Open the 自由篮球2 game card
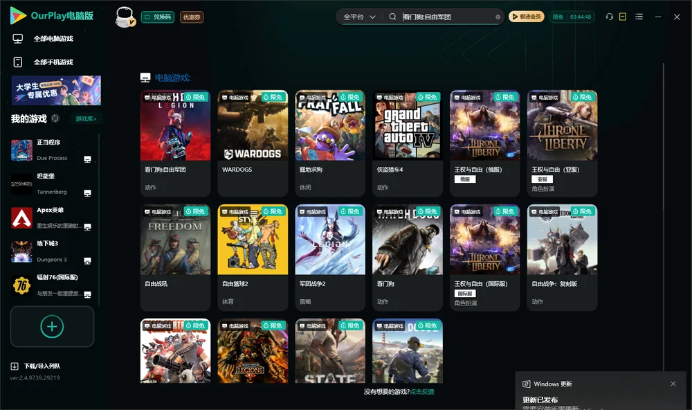 click(253, 258)
